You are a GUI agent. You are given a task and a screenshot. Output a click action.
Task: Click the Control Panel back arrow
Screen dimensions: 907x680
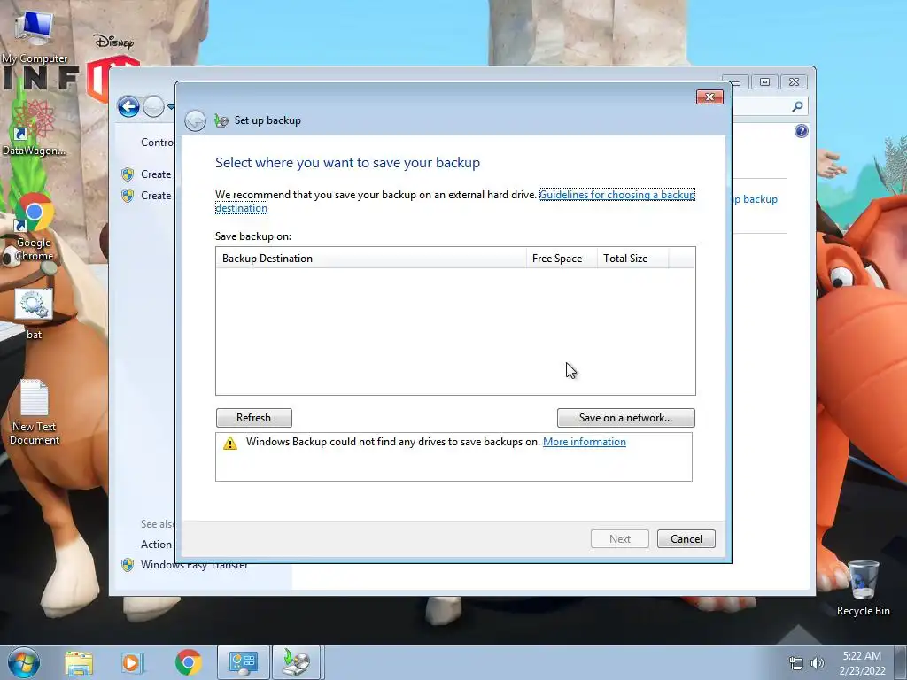[128, 106]
